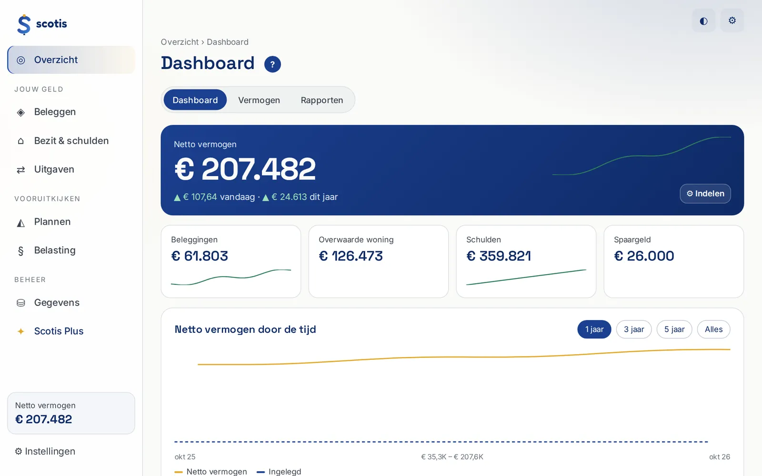
Task: Select the 3 jaar time range
Action: pyautogui.click(x=634, y=329)
